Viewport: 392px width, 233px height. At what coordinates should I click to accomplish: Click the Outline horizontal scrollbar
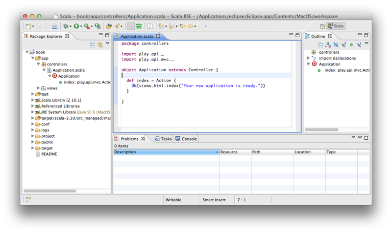click(322, 129)
